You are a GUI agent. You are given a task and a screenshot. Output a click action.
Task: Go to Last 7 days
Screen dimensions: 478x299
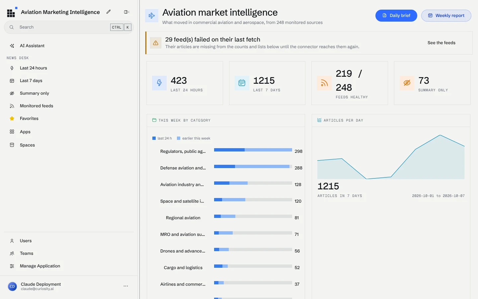click(x=69, y=81)
